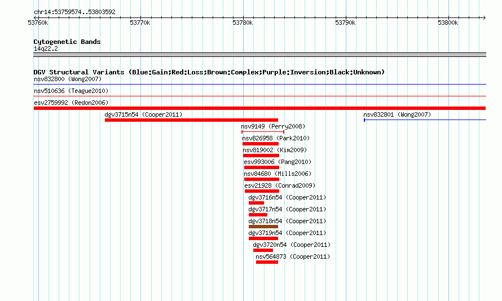Click the chr14:53759574..53803592 coordinates text
Viewport: 502px width, 301px height.
click(74, 12)
